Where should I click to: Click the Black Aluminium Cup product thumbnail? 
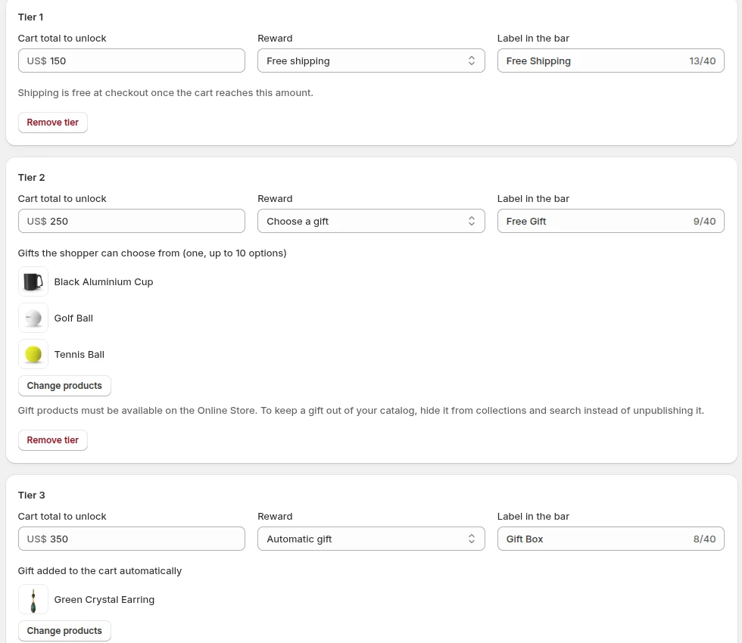tap(33, 281)
